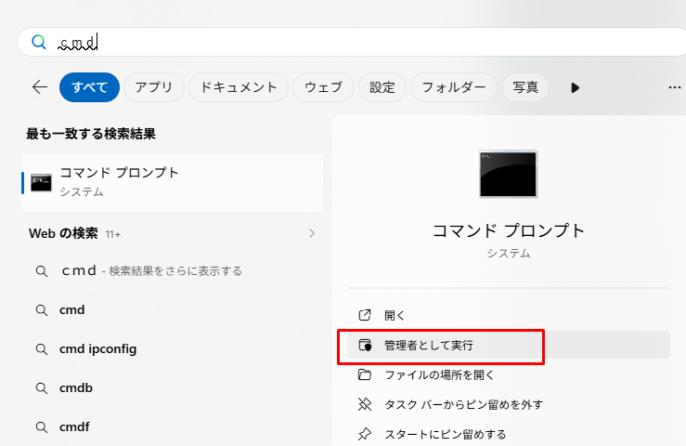Click the search magnifier icon in search box
This screenshot has width=686, height=446.
pos(38,42)
